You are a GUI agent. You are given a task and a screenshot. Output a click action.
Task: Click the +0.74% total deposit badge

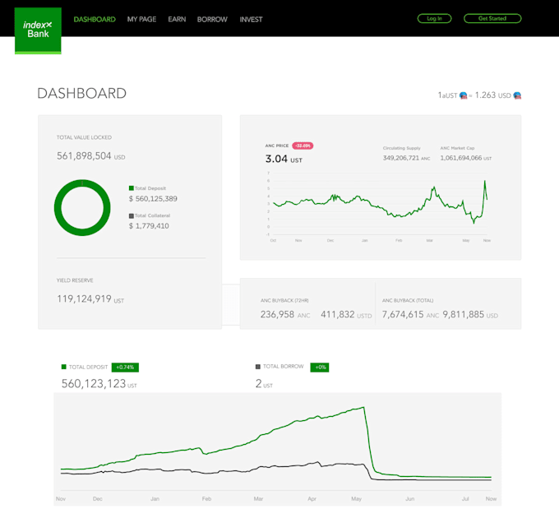(125, 368)
